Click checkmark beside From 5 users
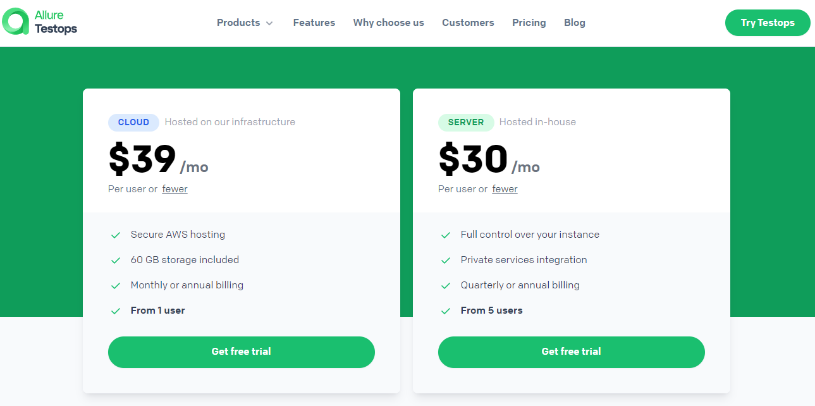The height and width of the screenshot is (406, 815). [446, 311]
